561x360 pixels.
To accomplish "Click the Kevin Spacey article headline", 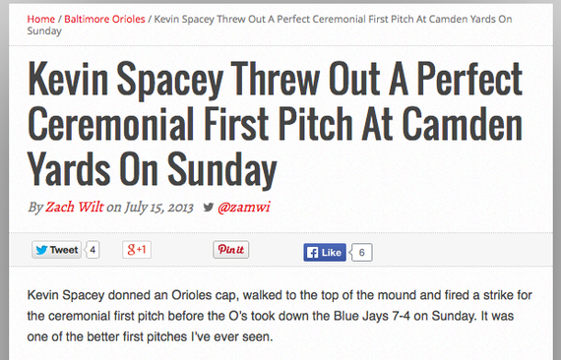I will (276, 124).
